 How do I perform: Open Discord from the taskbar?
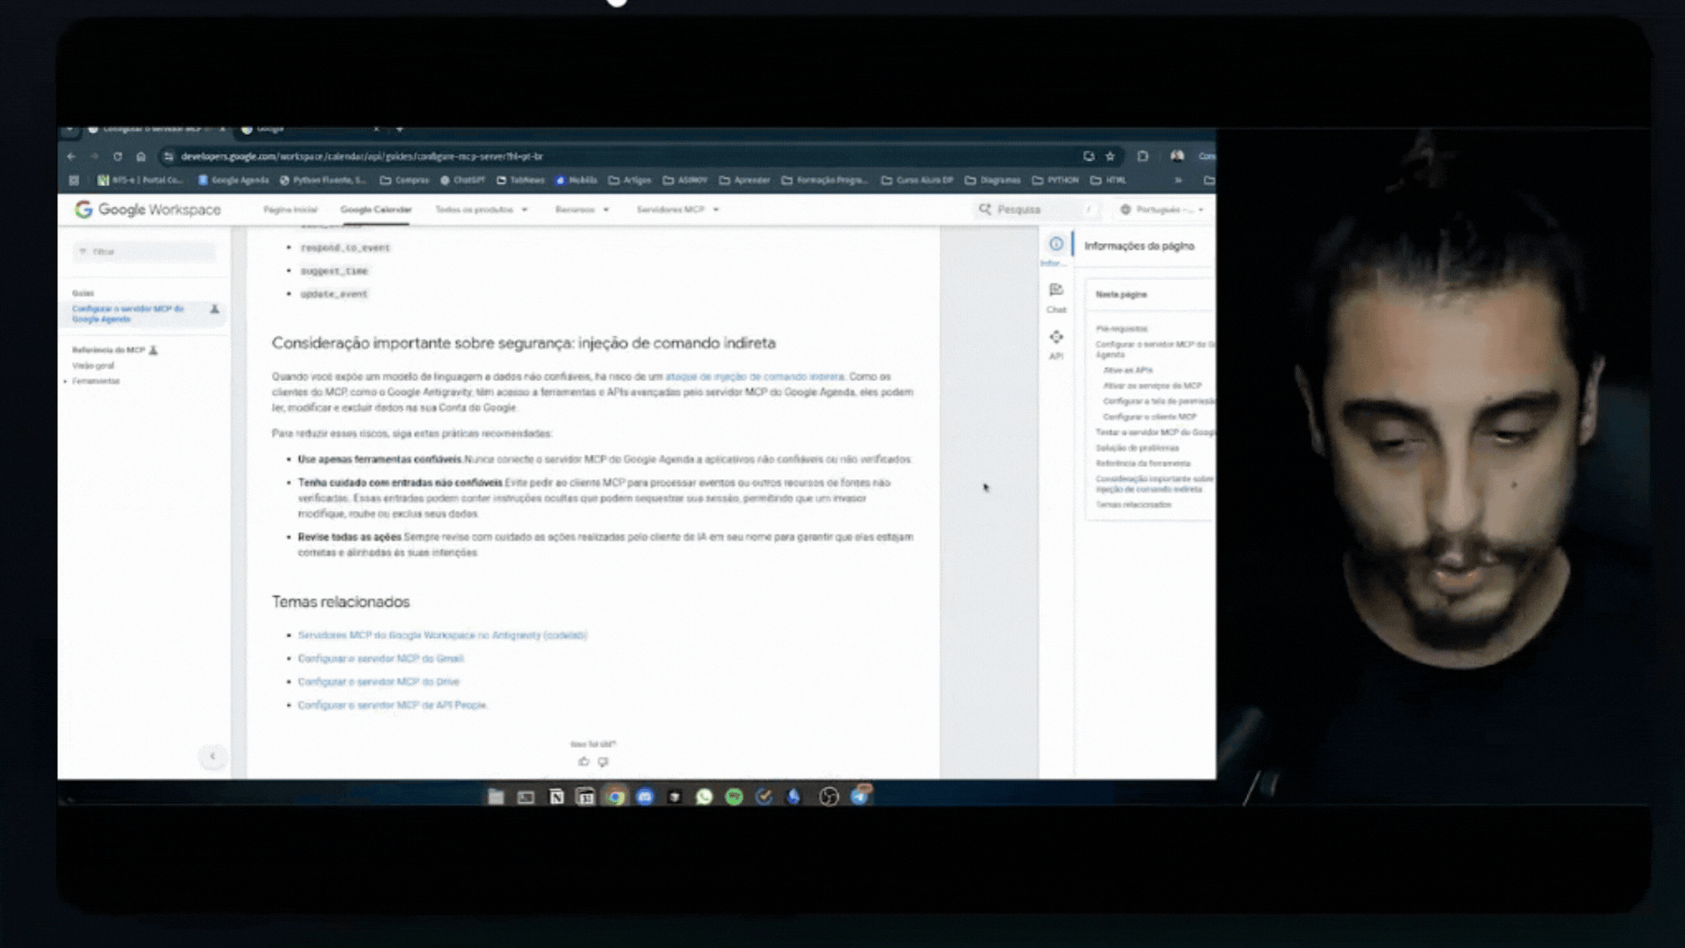pos(645,796)
